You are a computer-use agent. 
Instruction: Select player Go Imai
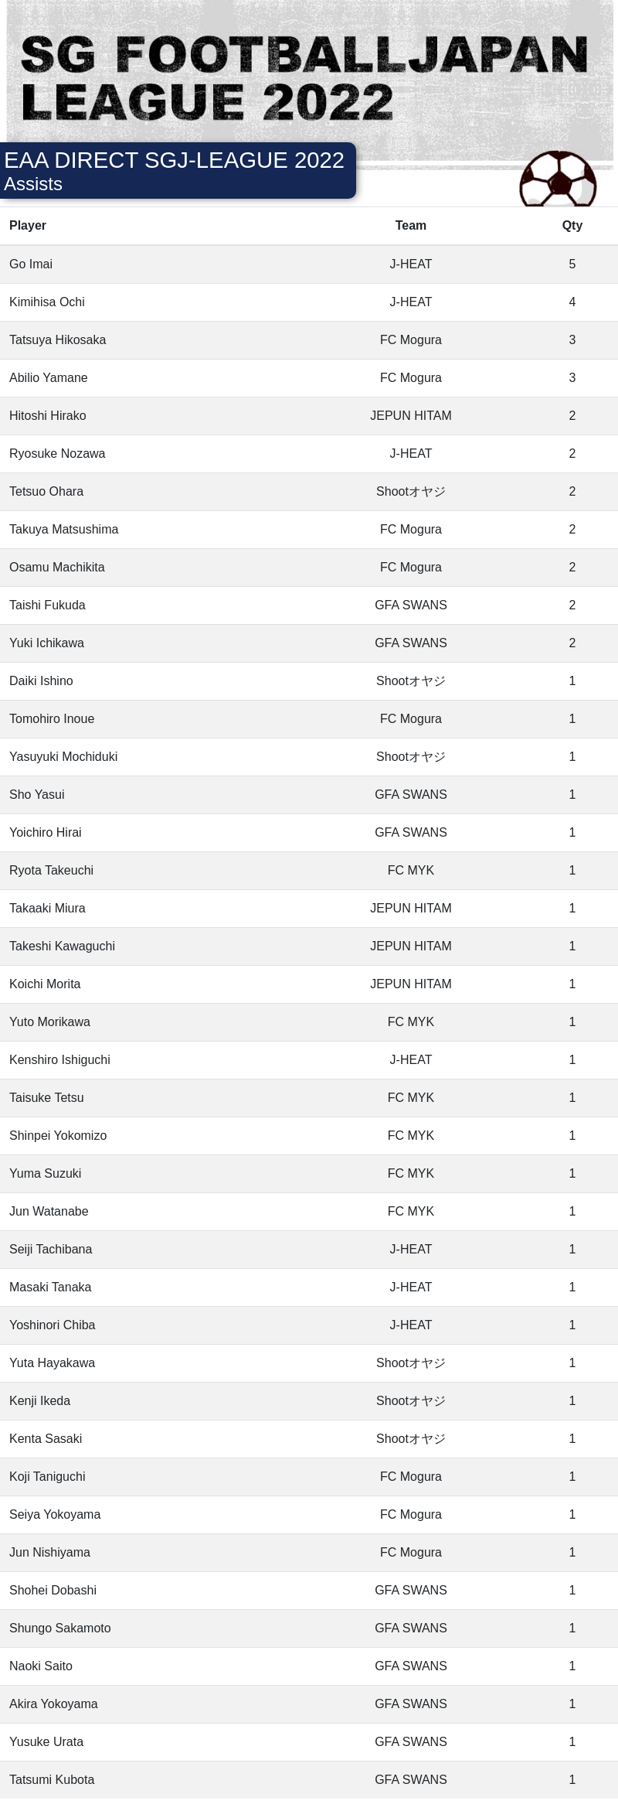[31, 264]
